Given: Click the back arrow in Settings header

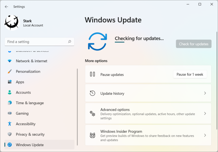Looking at the screenshot, I should [x=6, y=7].
